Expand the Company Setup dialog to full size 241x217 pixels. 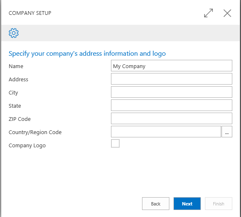pyautogui.click(x=208, y=13)
